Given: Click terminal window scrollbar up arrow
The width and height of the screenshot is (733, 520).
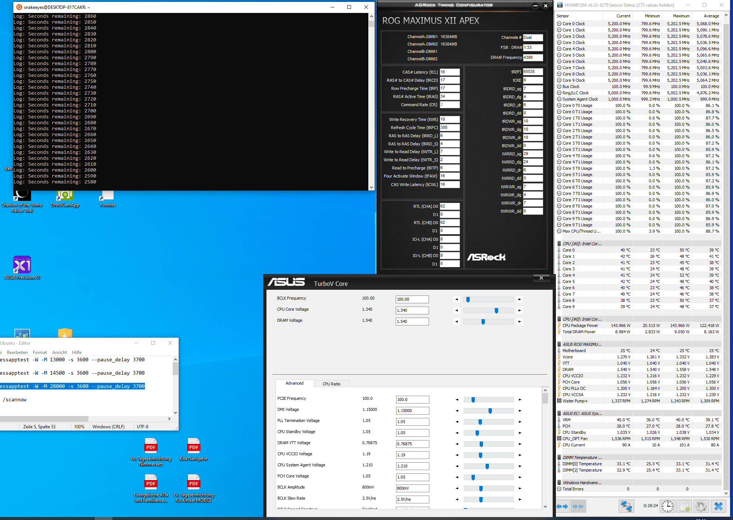Looking at the screenshot, I should pos(371,16).
